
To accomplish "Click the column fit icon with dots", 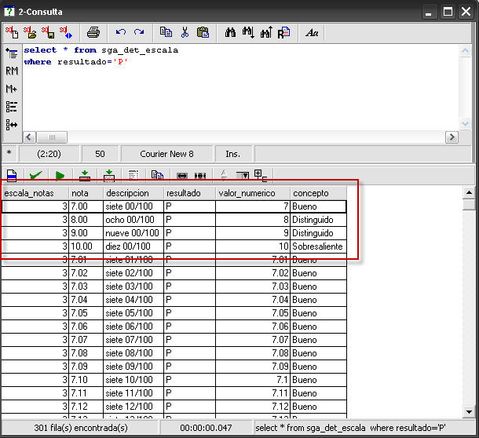I will coord(200,176).
